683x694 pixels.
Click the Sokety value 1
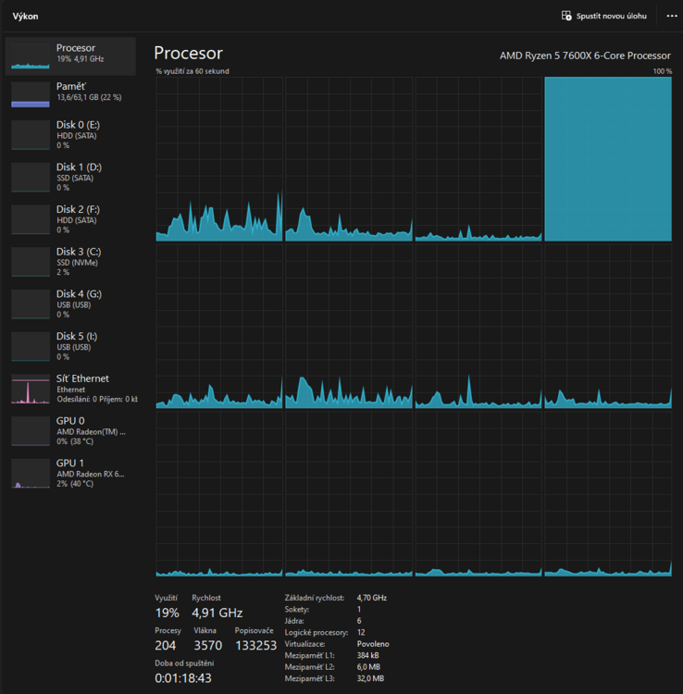[359, 610]
